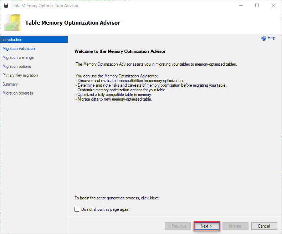
Task: Click the Migrate button
Action: pos(235,226)
